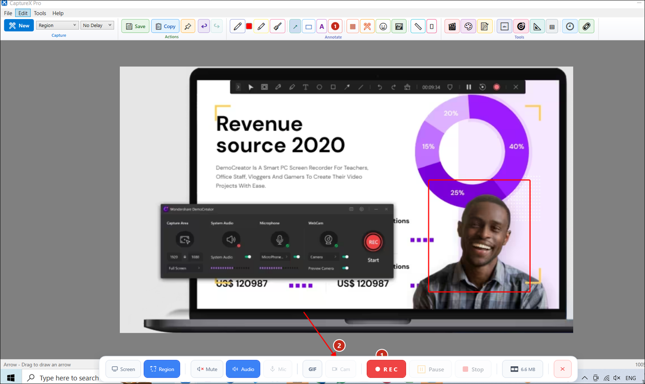Viewport: 645px width, 384px height.
Task: Open the capture mode dropdown showing Region
Action: 57,25
